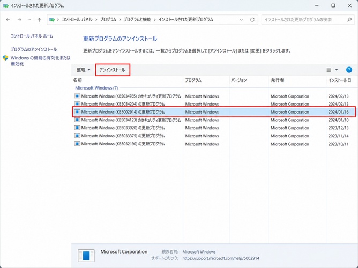Viewport: 358px width, 268px height.
Task: Click the shield icon beside Windows features
Action: 5,58
